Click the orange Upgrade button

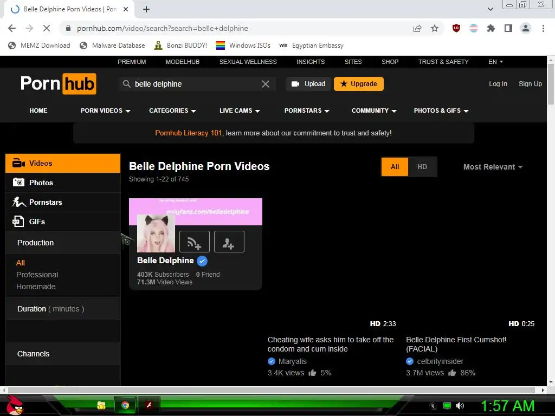pyautogui.click(x=359, y=84)
